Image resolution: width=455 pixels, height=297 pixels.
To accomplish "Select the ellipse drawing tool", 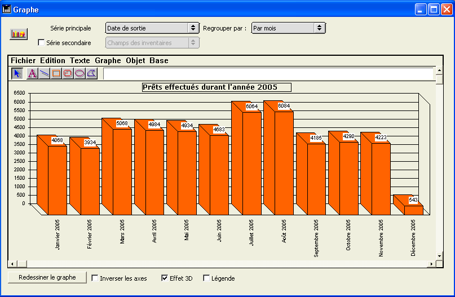I will [79, 73].
